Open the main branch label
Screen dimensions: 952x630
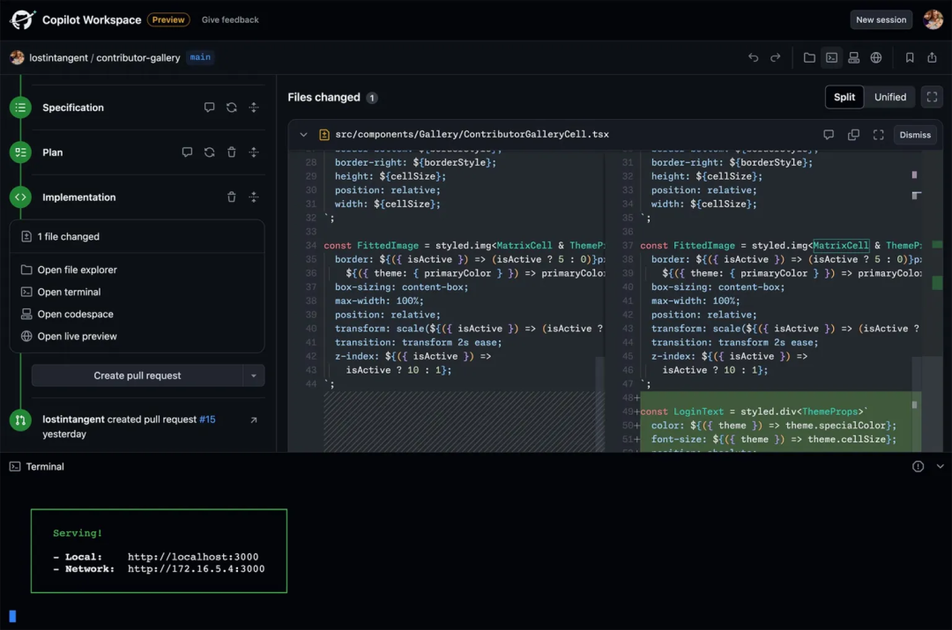[200, 56]
